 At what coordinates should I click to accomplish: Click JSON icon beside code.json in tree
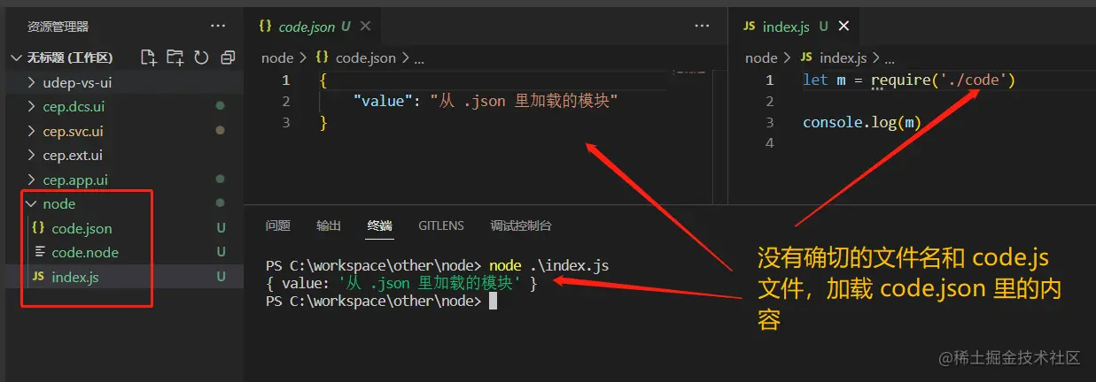pyautogui.click(x=38, y=228)
